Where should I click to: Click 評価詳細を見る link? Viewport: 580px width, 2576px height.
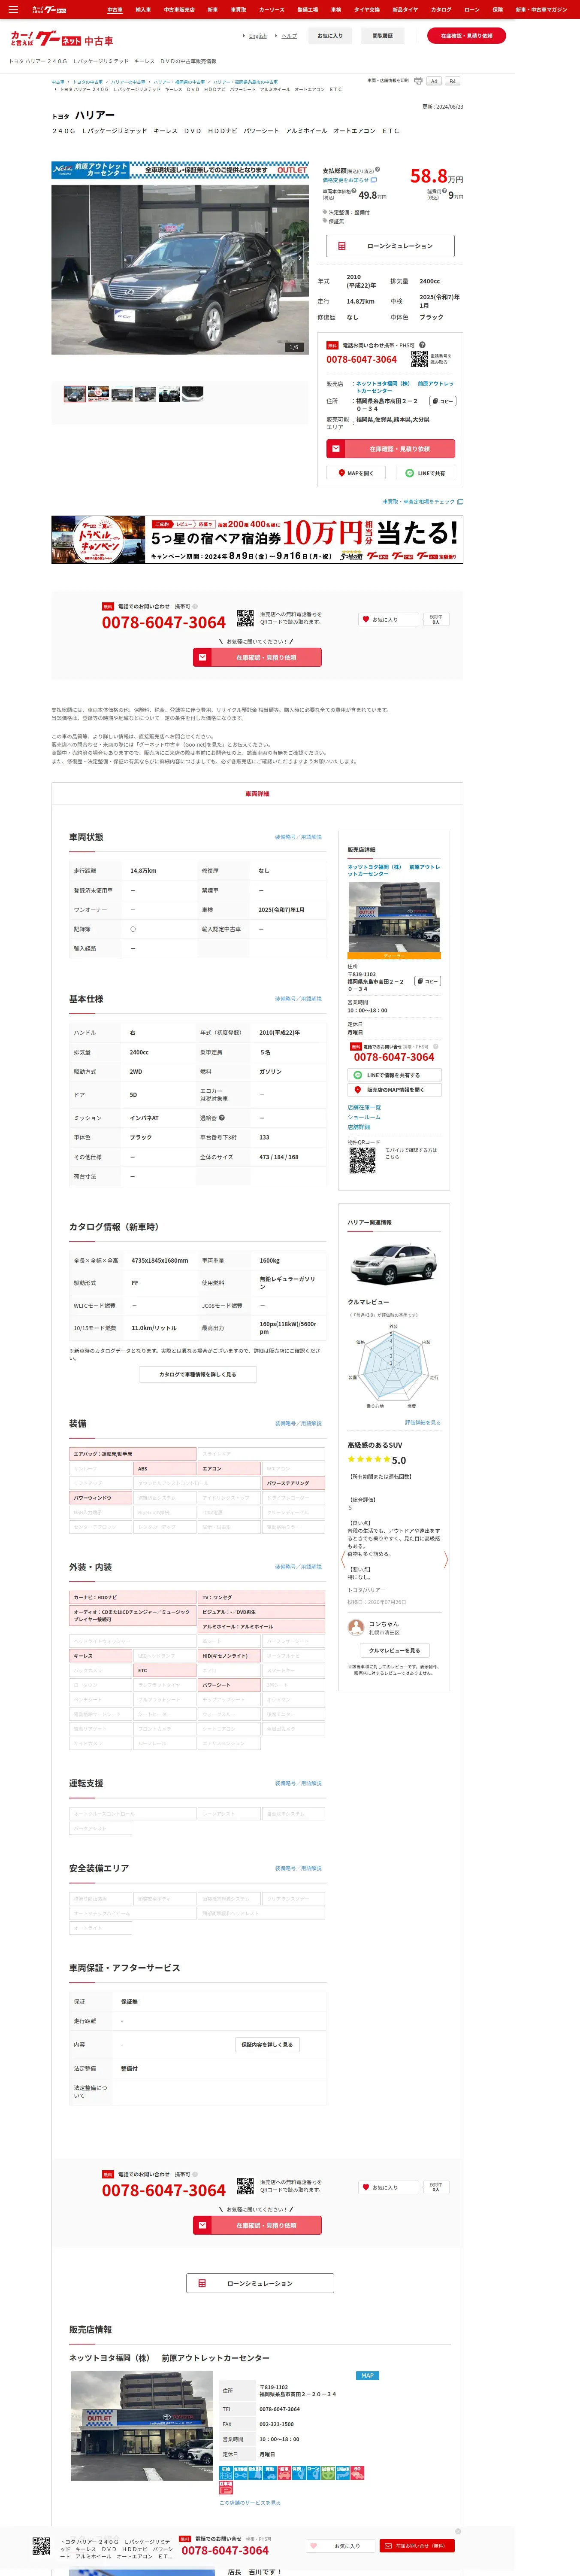point(422,1422)
